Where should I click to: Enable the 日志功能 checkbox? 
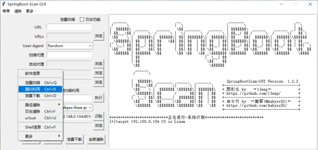[x=82, y=20]
